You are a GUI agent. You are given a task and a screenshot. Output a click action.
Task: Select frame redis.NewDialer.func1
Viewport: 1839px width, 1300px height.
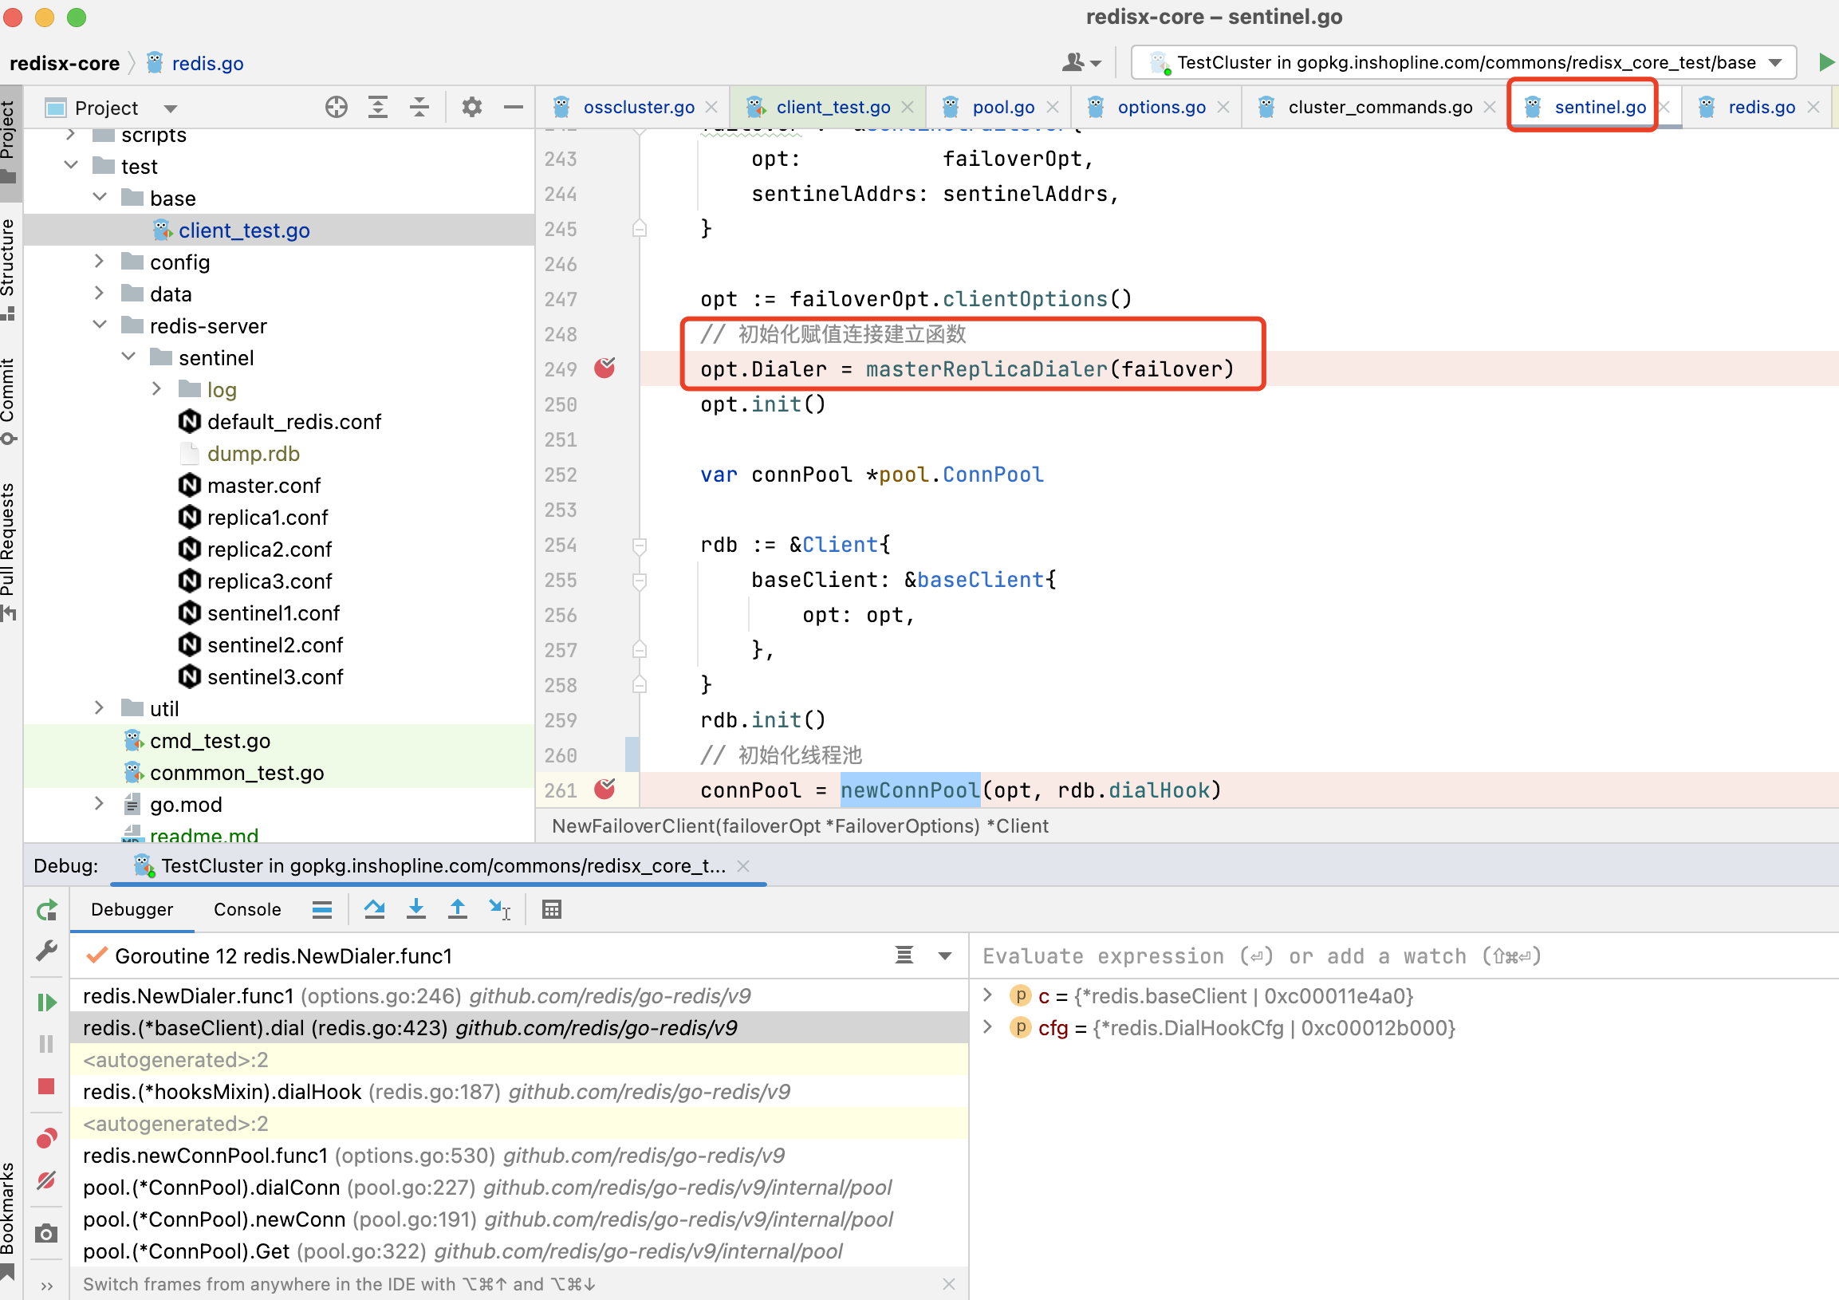point(519,995)
